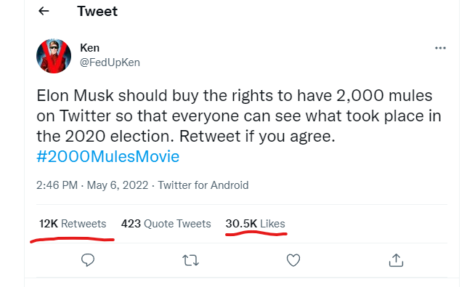467x287 pixels.
Task: Open the share tweet icon
Action: click(396, 260)
